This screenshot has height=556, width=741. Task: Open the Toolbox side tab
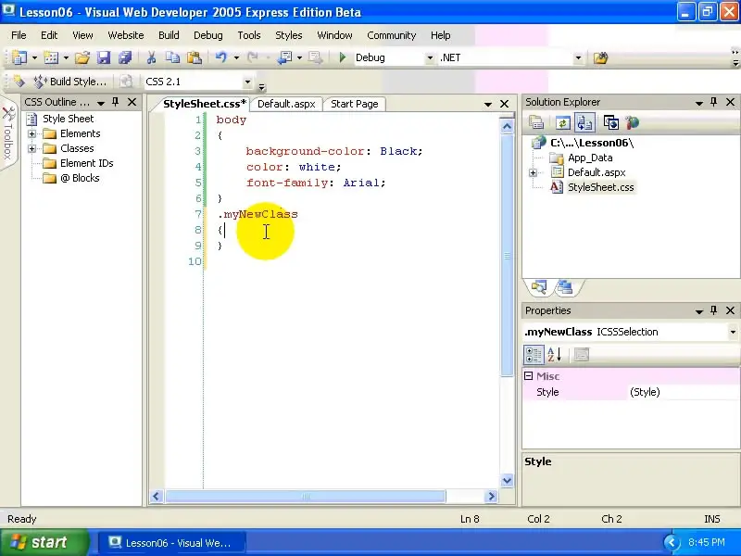[8, 134]
